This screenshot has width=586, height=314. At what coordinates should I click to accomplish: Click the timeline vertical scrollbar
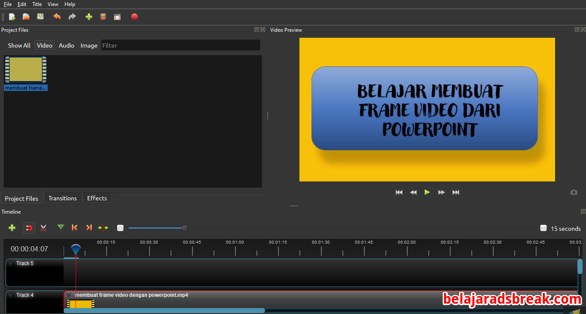pos(580,267)
